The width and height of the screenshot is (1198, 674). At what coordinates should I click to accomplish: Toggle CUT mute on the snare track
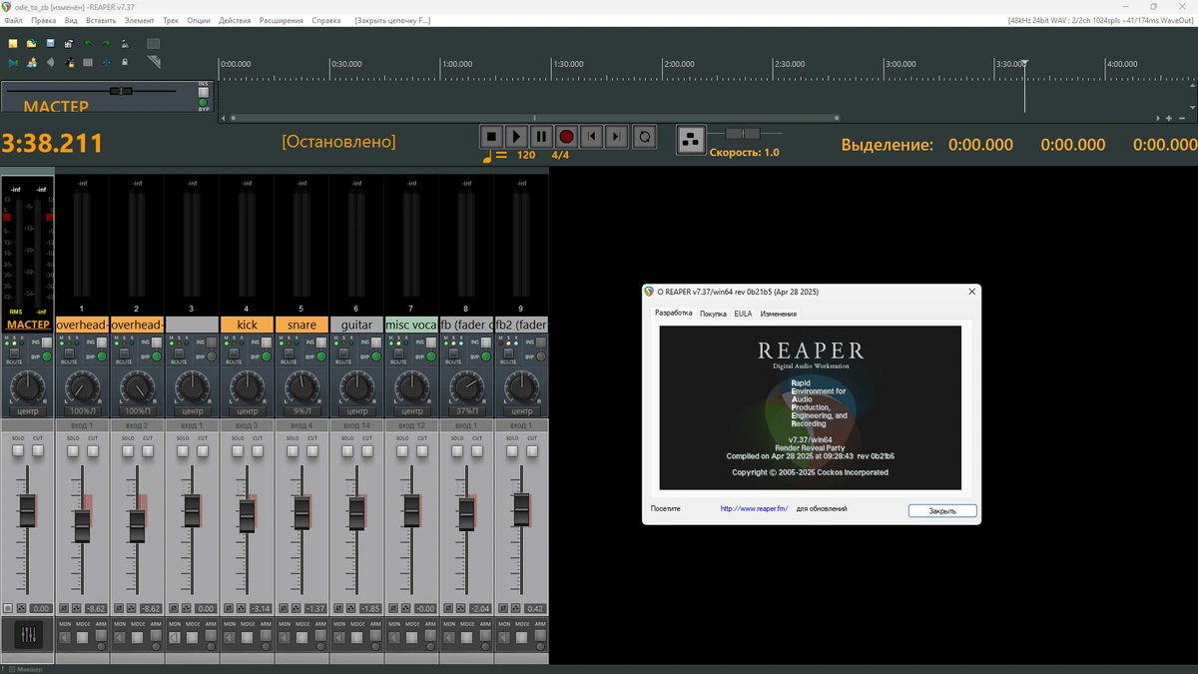coord(312,451)
